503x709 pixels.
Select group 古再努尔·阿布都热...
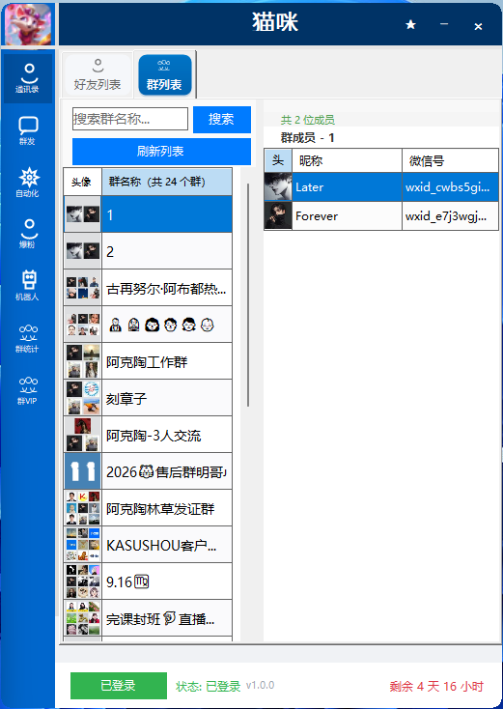click(167, 288)
